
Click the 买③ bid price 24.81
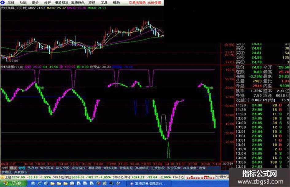[x=256, y=53]
